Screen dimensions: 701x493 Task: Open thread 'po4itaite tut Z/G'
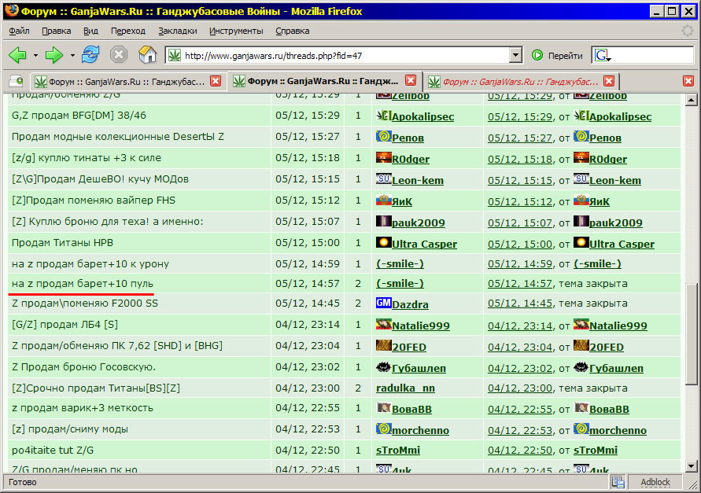pyautogui.click(x=53, y=450)
